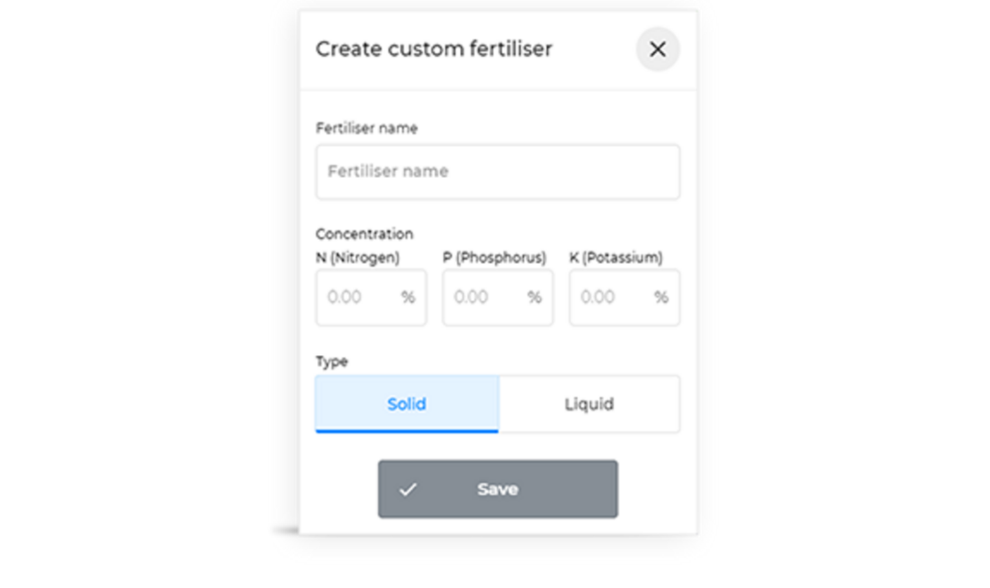Click the Fertiliser name label above the field
Image resolution: width=990 pixels, height=588 pixels.
[x=366, y=128]
